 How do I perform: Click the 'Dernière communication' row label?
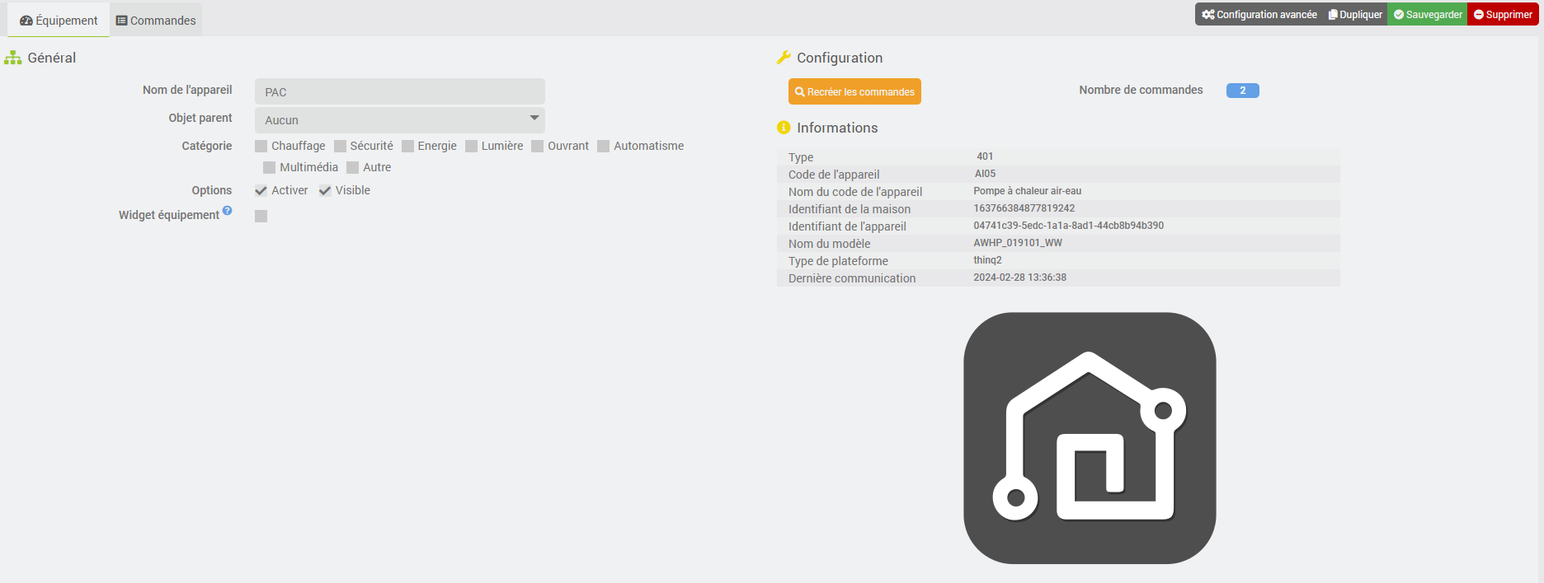[x=852, y=278]
